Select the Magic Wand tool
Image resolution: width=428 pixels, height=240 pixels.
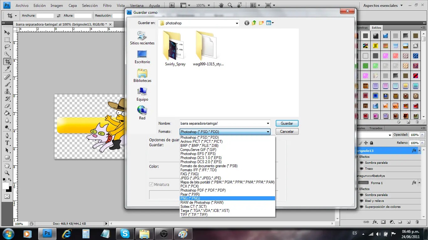click(7, 54)
